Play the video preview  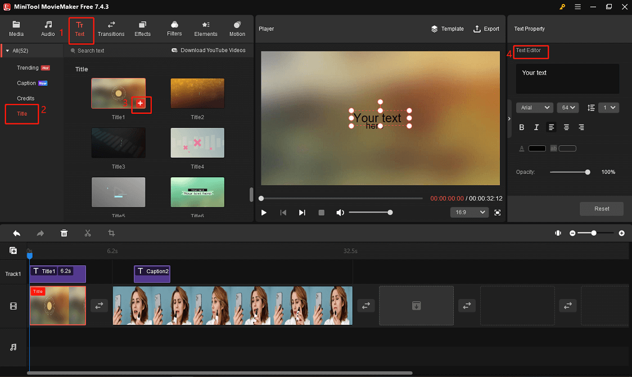click(x=264, y=213)
